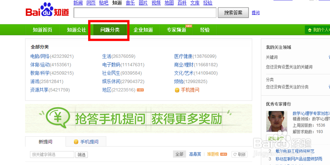
Task: Switch to the 新提问 tab
Action: click(x=46, y=142)
